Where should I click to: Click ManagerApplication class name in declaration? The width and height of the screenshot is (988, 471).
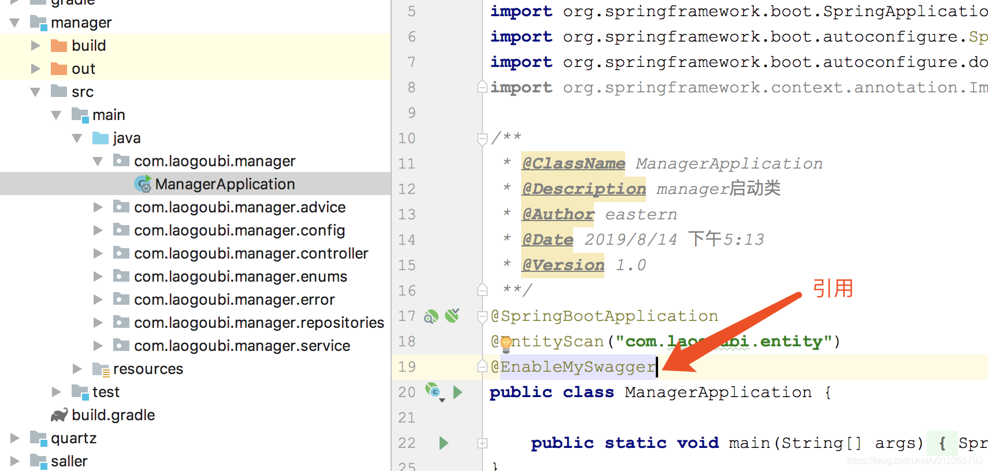point(718,392)
